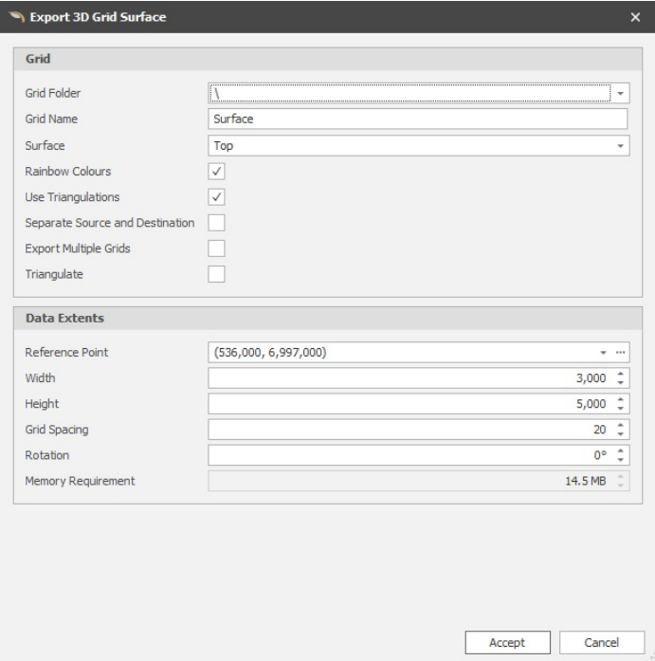Image resolution: width=655 pixels, height=661 pixels.
Task: Decrease Height using the down spinner arrow
Action: click(621, 408)
